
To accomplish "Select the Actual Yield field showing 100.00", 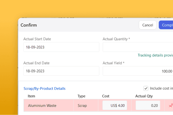I will [138, 71].
